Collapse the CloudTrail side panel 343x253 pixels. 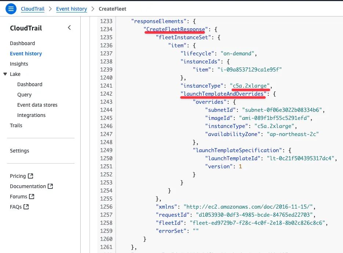pos(69,28)
